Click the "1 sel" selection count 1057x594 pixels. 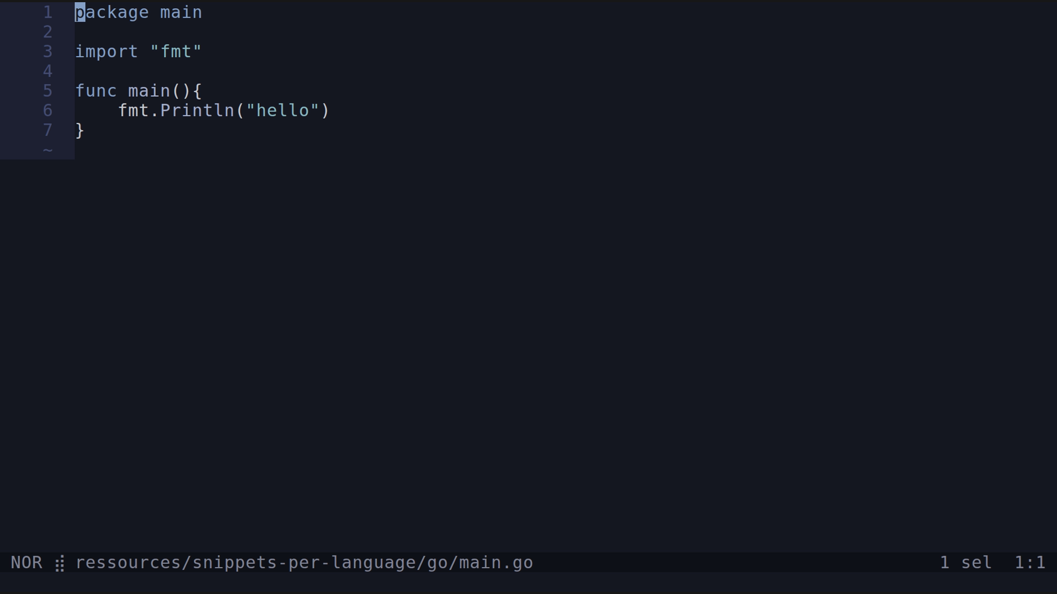pyautogui.click(x=966, y=563)
